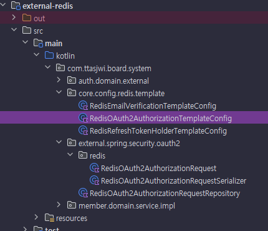268x231 pixels.
Task: Collapse the redis package chevron
Action: pyautogui.click(x=70, y=155)
